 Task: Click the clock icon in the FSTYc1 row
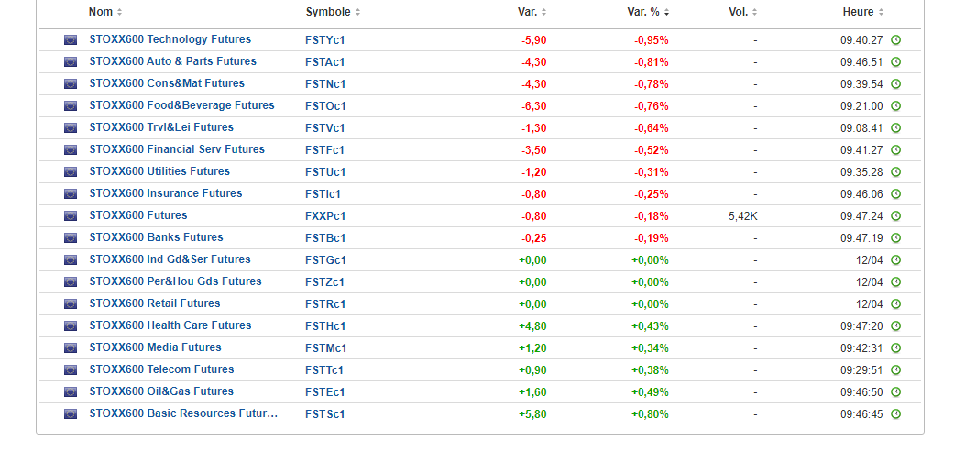(895, 40)
